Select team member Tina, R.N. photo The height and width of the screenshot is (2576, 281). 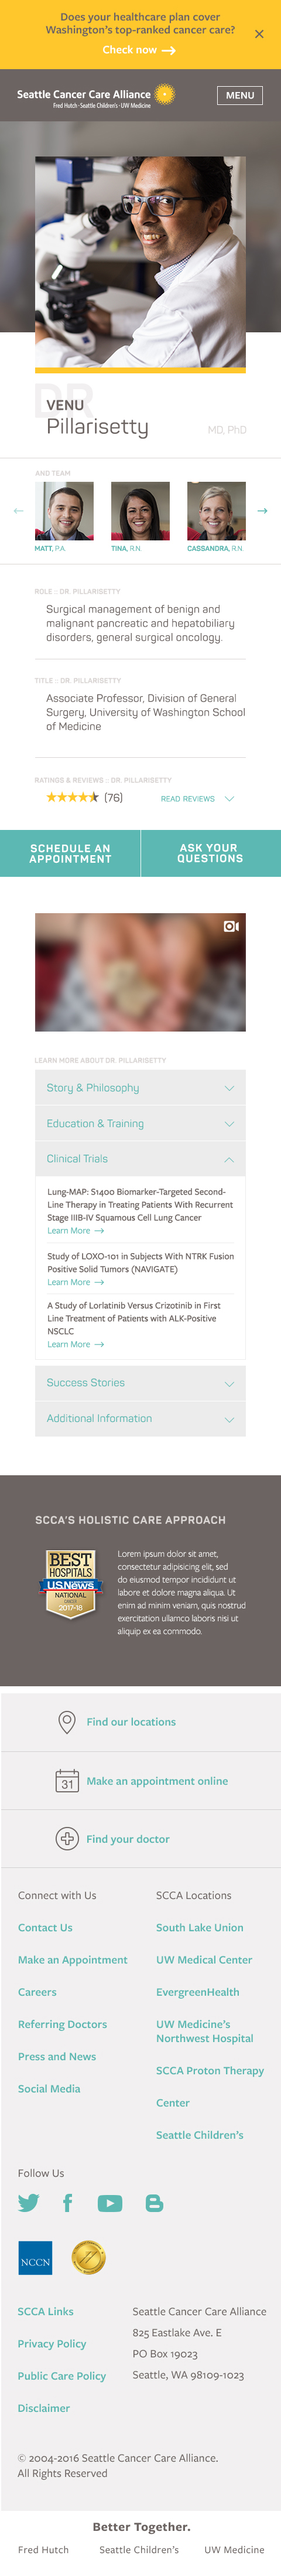point(140,511)
